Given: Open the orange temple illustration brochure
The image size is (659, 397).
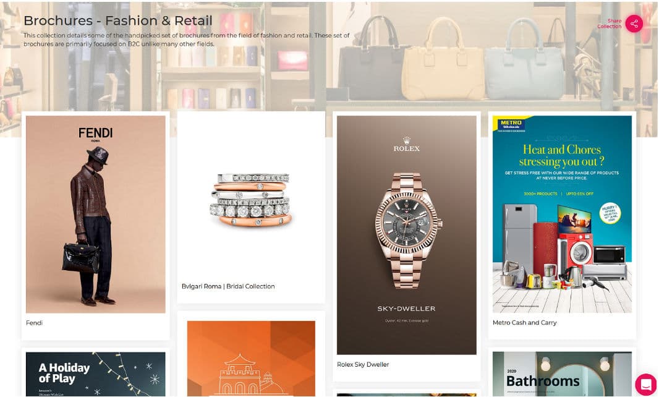Looking at the screenshot, I should (x=251, y=358).
